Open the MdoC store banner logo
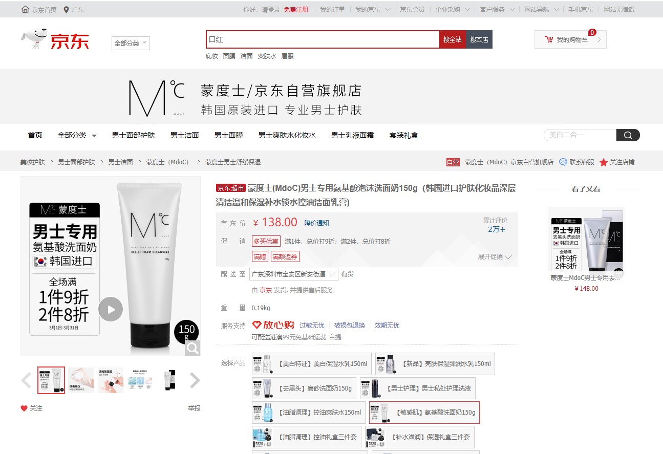The width and height of the screenshot is (663, 454). point(156,97)
